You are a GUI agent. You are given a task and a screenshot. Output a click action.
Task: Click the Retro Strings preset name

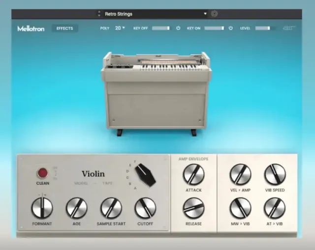tap(119, 14)
